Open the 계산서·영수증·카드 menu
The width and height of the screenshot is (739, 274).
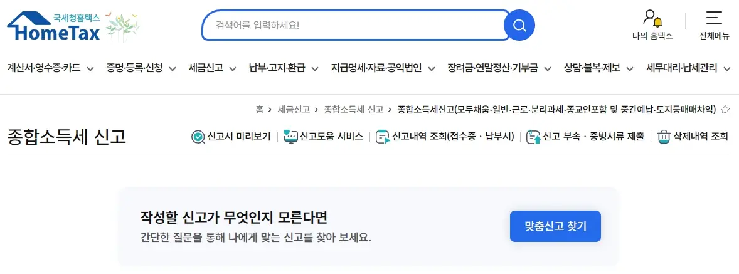coord(44,68)
